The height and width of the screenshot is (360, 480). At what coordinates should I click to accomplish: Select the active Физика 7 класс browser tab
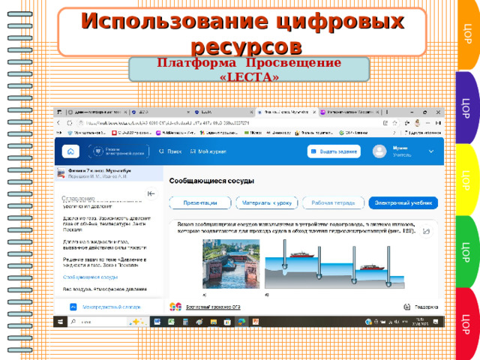286,112
